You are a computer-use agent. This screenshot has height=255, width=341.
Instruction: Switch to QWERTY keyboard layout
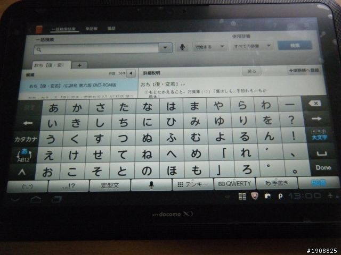pos(234,184)
